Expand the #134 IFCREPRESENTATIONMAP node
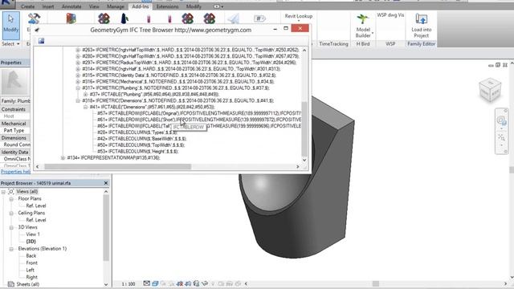Image resolution: width=514 pixels, height=289 pixels. tap(63, 157)
